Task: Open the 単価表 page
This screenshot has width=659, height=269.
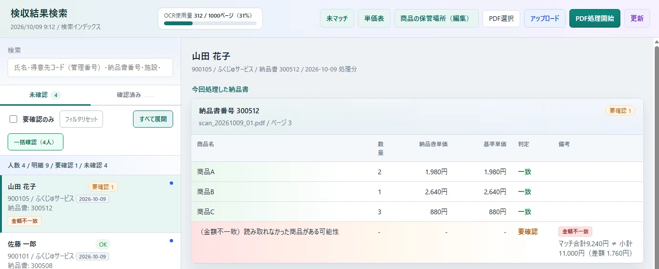Action: (374, 19)
